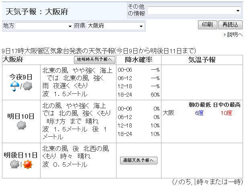Open the その他の情報 dropdown
This screenshot has width=245, height=186.
coord(194,11)
